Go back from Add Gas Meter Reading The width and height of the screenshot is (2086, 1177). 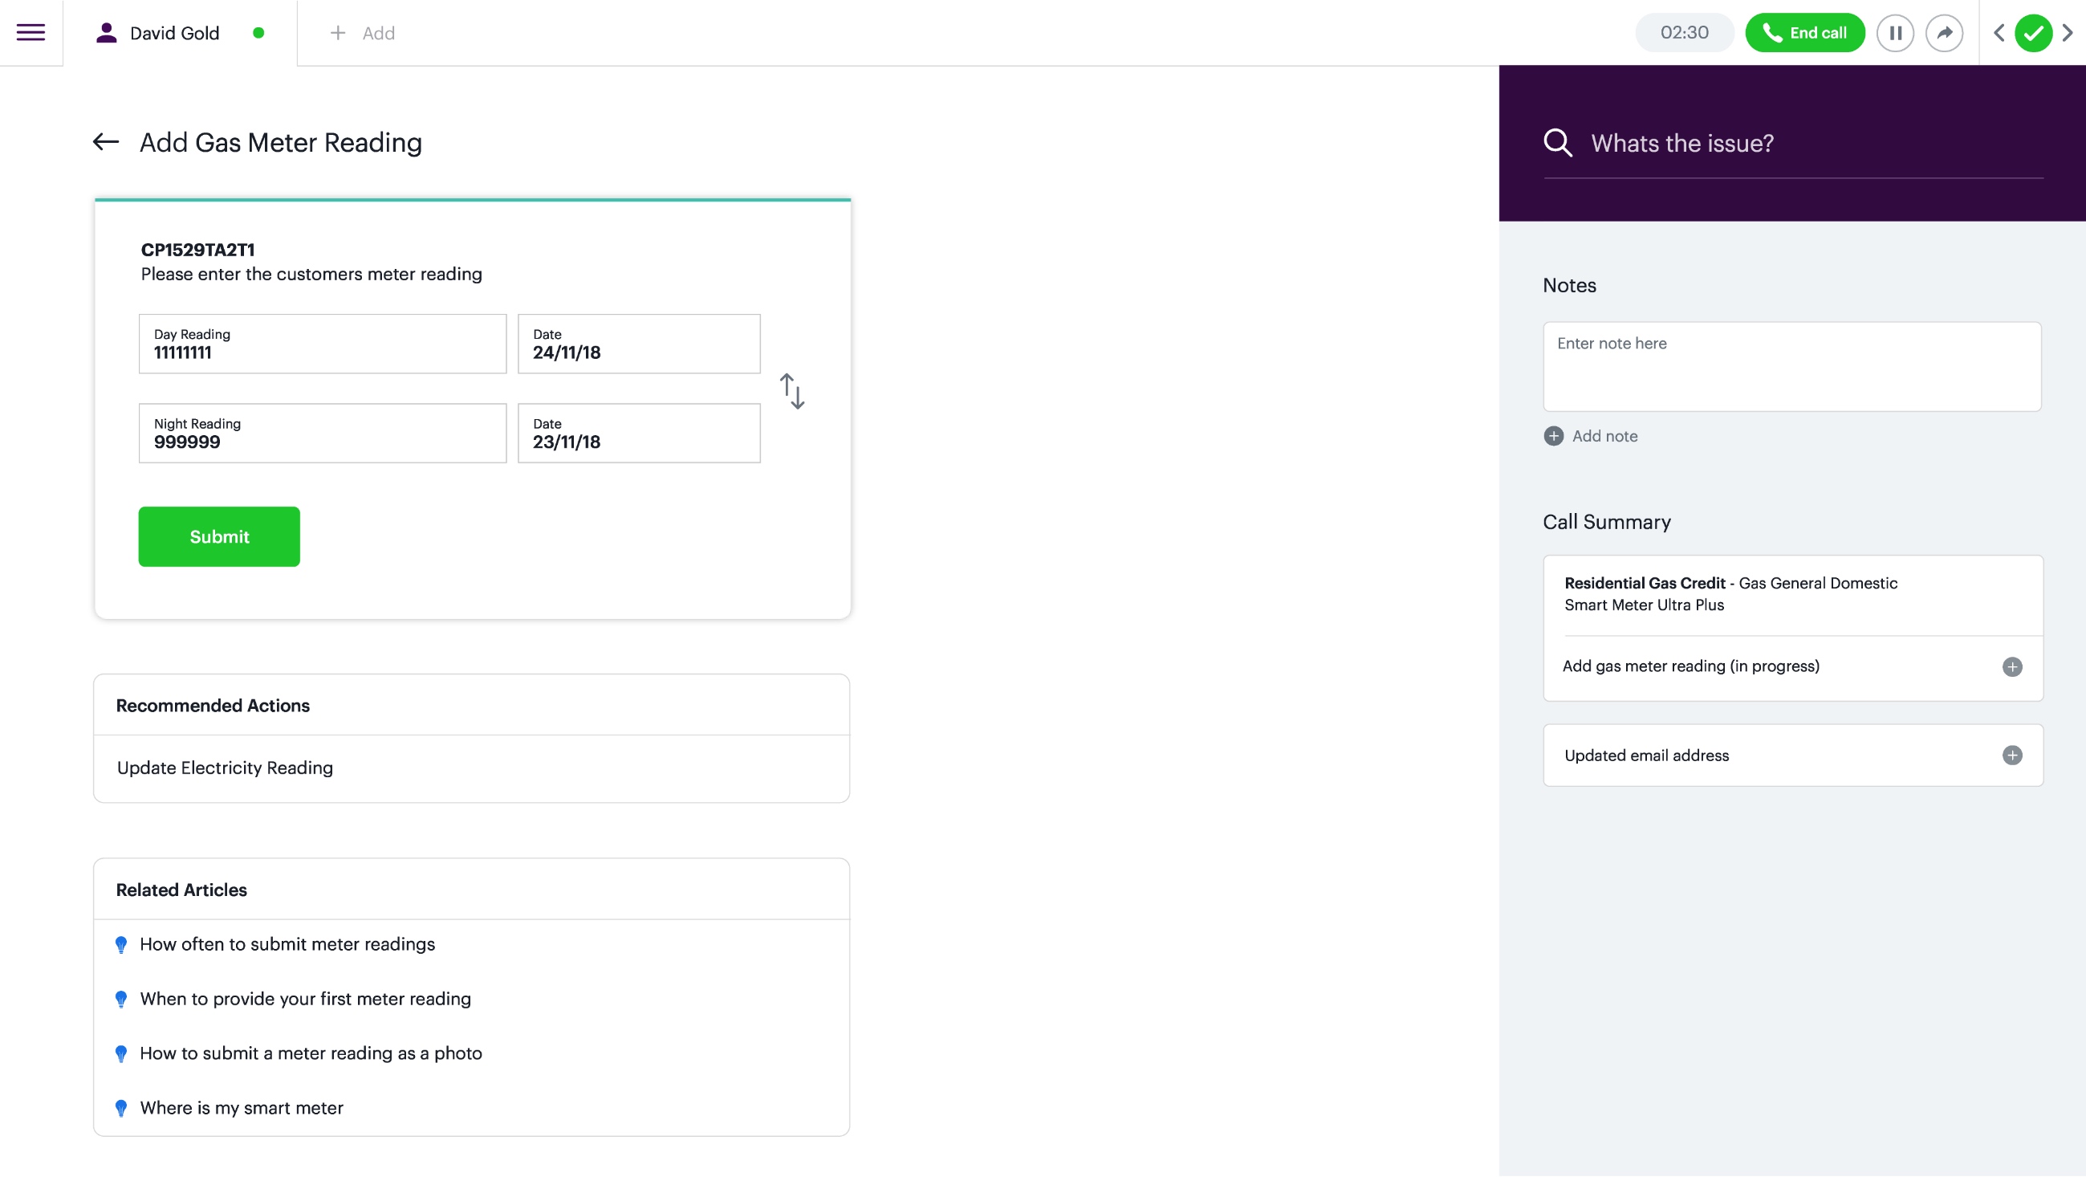(106, 143)
